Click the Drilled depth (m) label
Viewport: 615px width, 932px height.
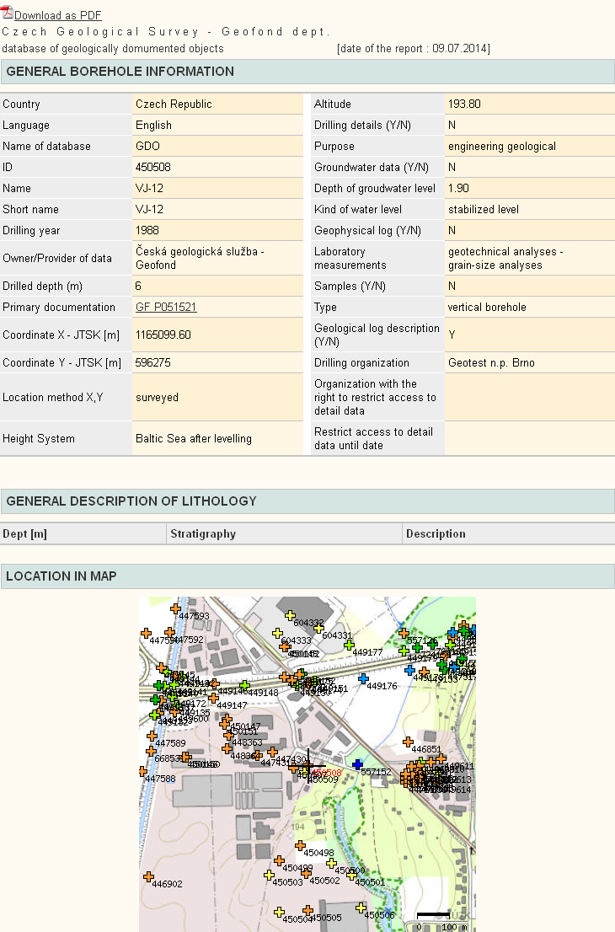42,286
